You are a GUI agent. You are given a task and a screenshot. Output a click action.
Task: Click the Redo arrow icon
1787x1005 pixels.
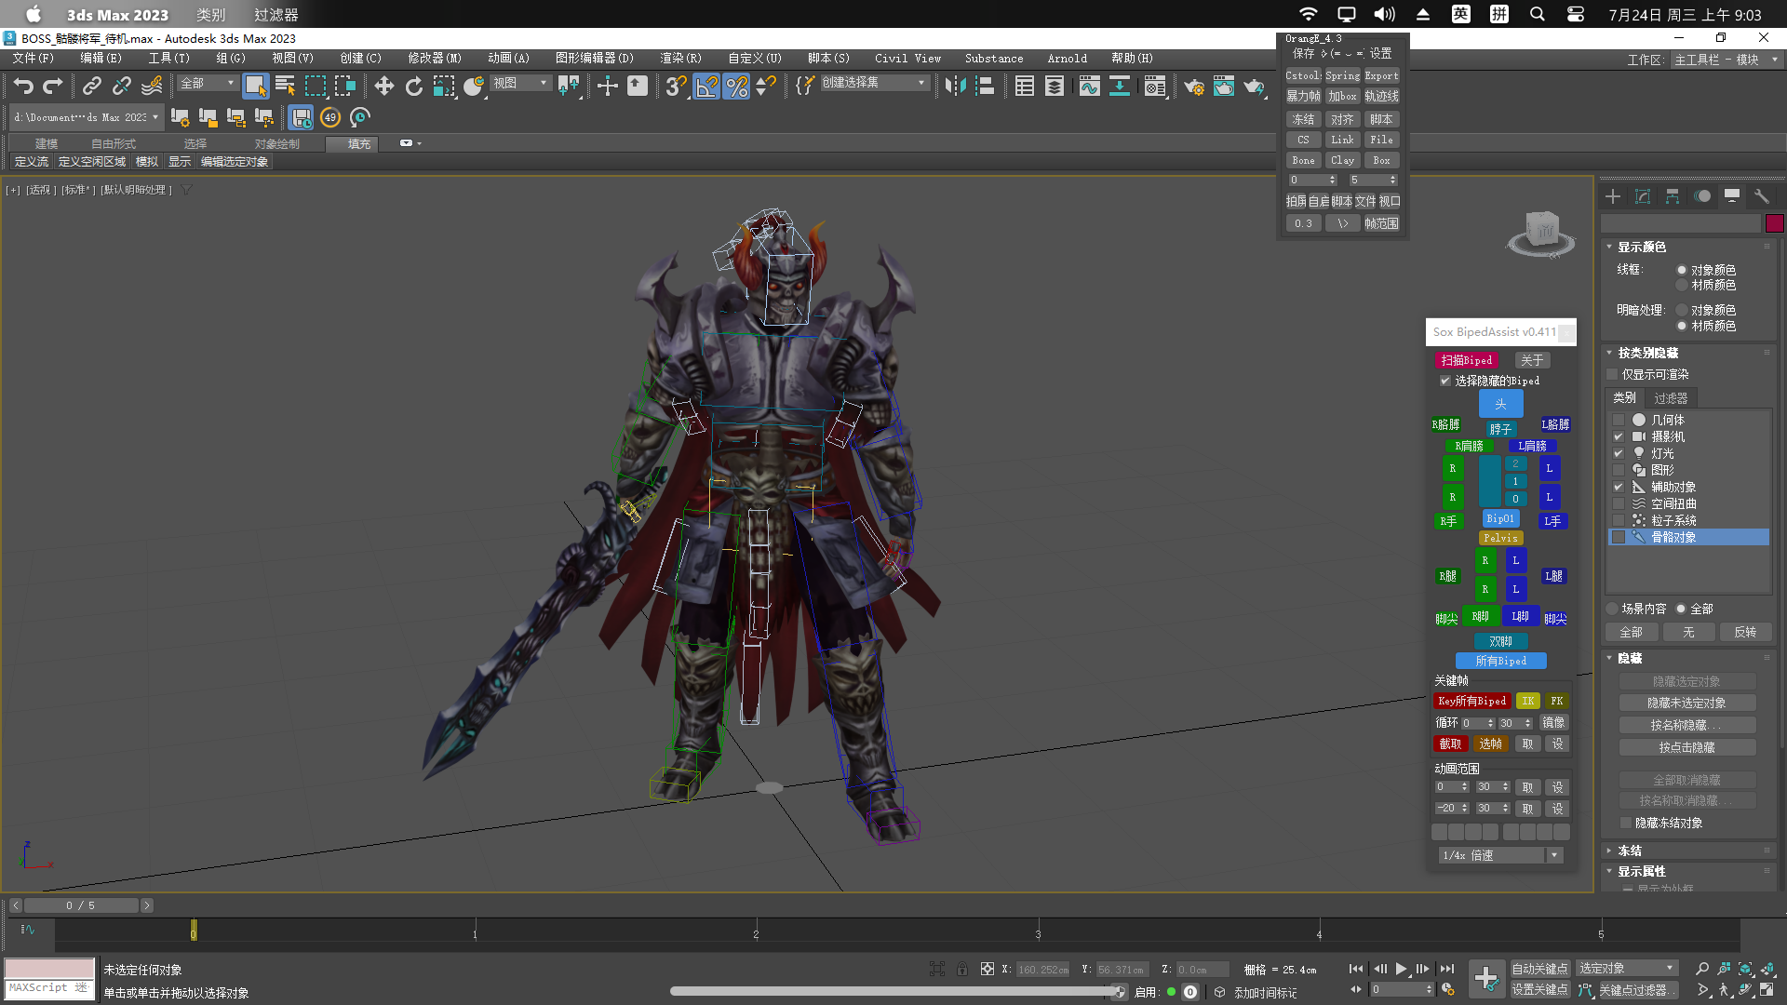point(53,87)
